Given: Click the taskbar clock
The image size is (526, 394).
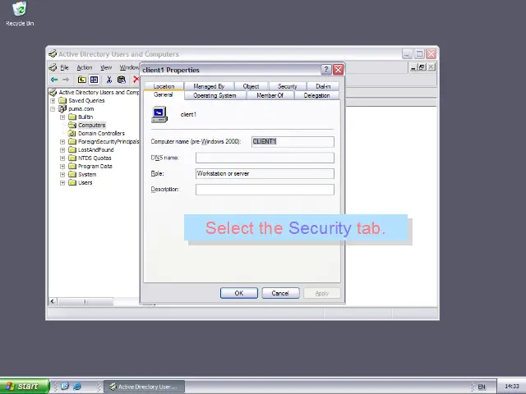Looking at the screenshot, I should tap(511, 387).
